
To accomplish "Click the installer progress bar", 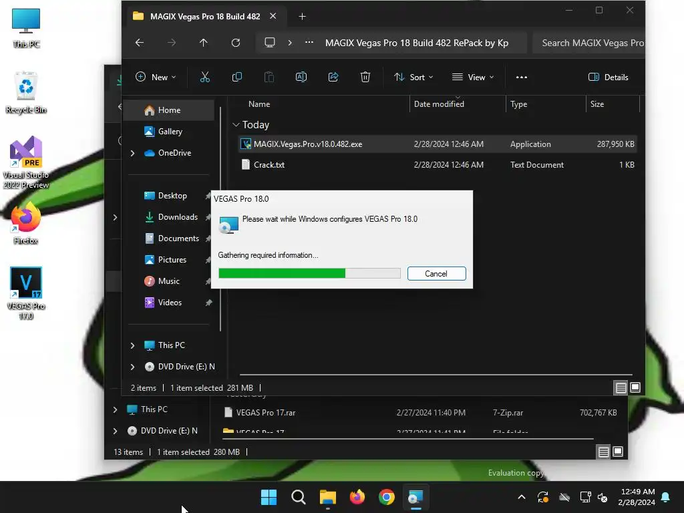I will coord(309,273).
